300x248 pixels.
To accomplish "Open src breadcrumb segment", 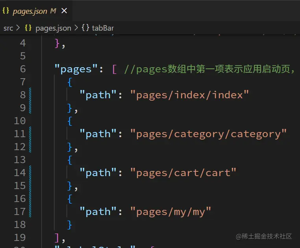I will [x=8, y=28].
